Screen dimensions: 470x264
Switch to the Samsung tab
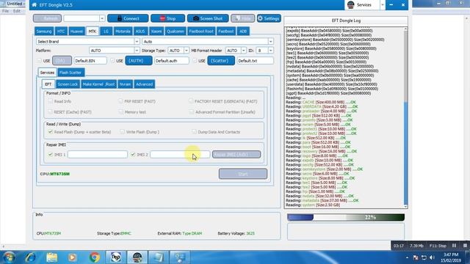(44, 31)
